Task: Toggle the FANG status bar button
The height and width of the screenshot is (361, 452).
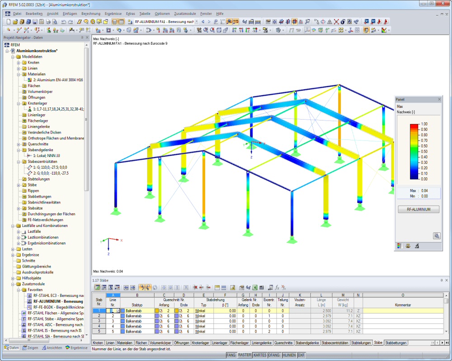Action: 231,355
